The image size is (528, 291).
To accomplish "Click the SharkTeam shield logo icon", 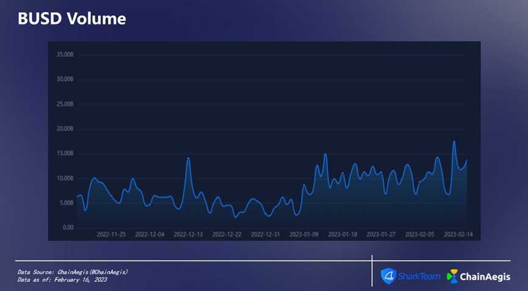I will (389, 276).
